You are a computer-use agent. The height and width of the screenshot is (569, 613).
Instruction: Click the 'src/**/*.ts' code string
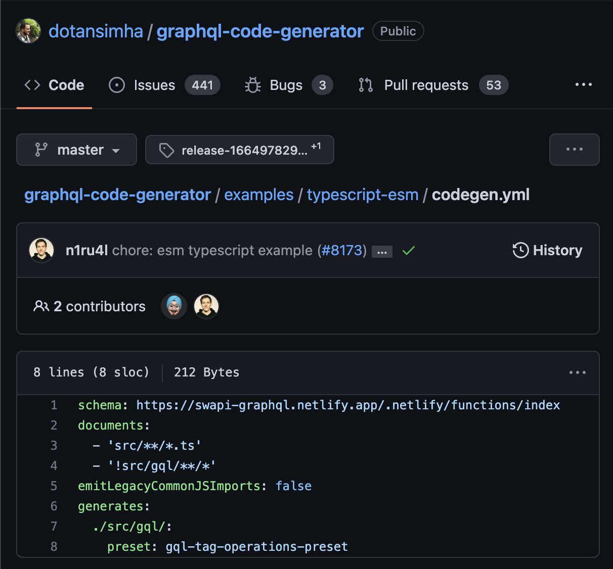coord(155,446)
